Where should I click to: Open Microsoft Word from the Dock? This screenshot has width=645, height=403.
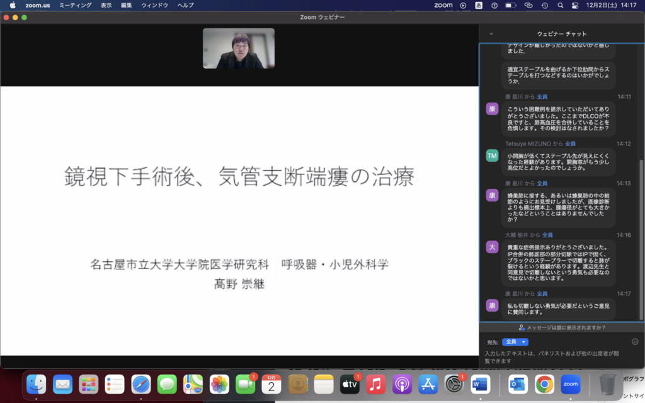pos(480,383)
